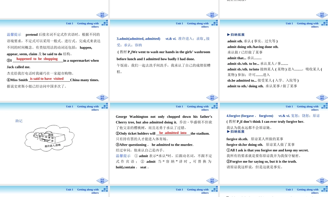Click the navigation diamond icon on the 3.admit slide

coord(212,98)
